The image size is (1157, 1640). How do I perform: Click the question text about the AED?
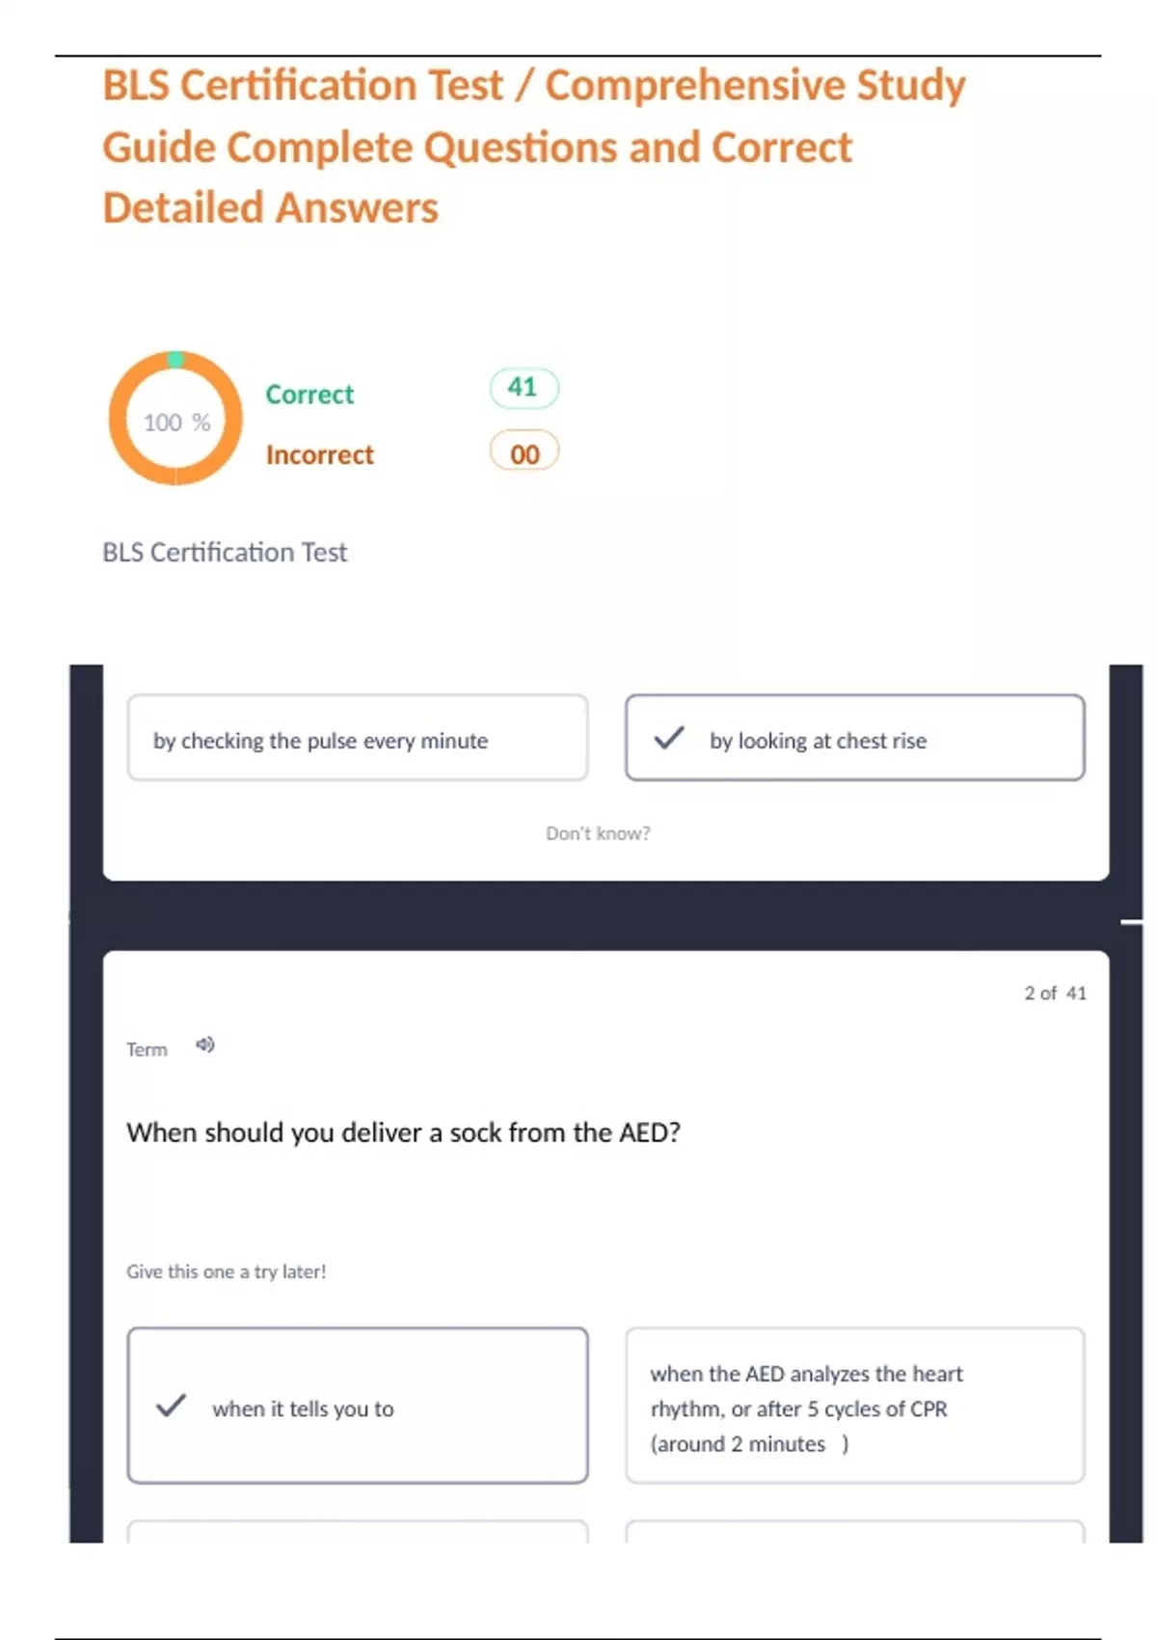tap(403, 1133)
